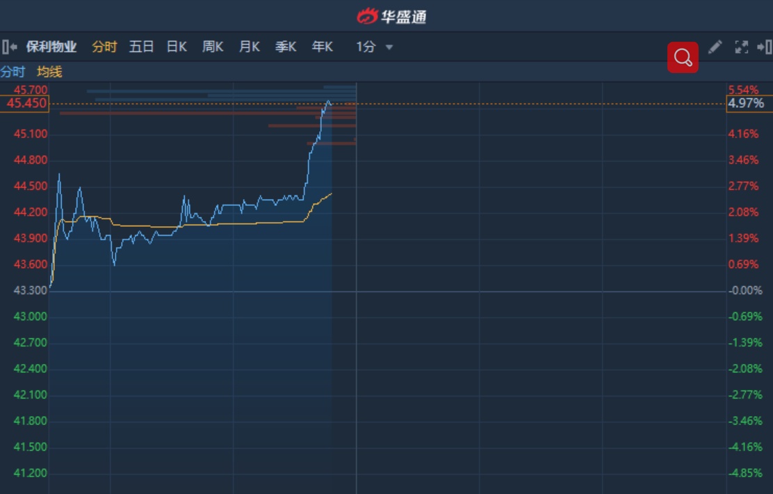Click the 43.900 price axis label

click(31, 239)
